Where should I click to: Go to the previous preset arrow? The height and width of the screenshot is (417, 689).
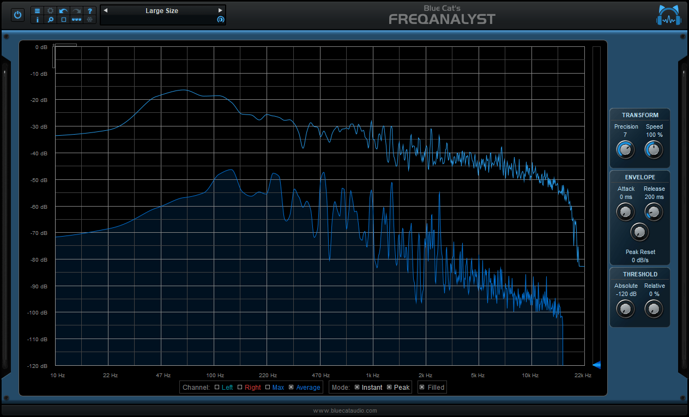pyautogui.click(x=105, y=10)
